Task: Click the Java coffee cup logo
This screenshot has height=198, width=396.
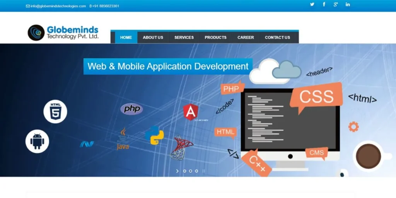Action: click(123, 139)
